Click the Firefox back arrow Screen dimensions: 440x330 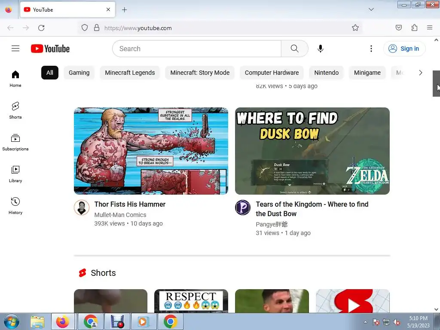tap(10, 28)
